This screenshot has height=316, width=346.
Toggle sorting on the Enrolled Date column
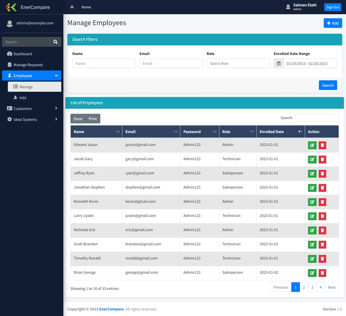point(280,132)
